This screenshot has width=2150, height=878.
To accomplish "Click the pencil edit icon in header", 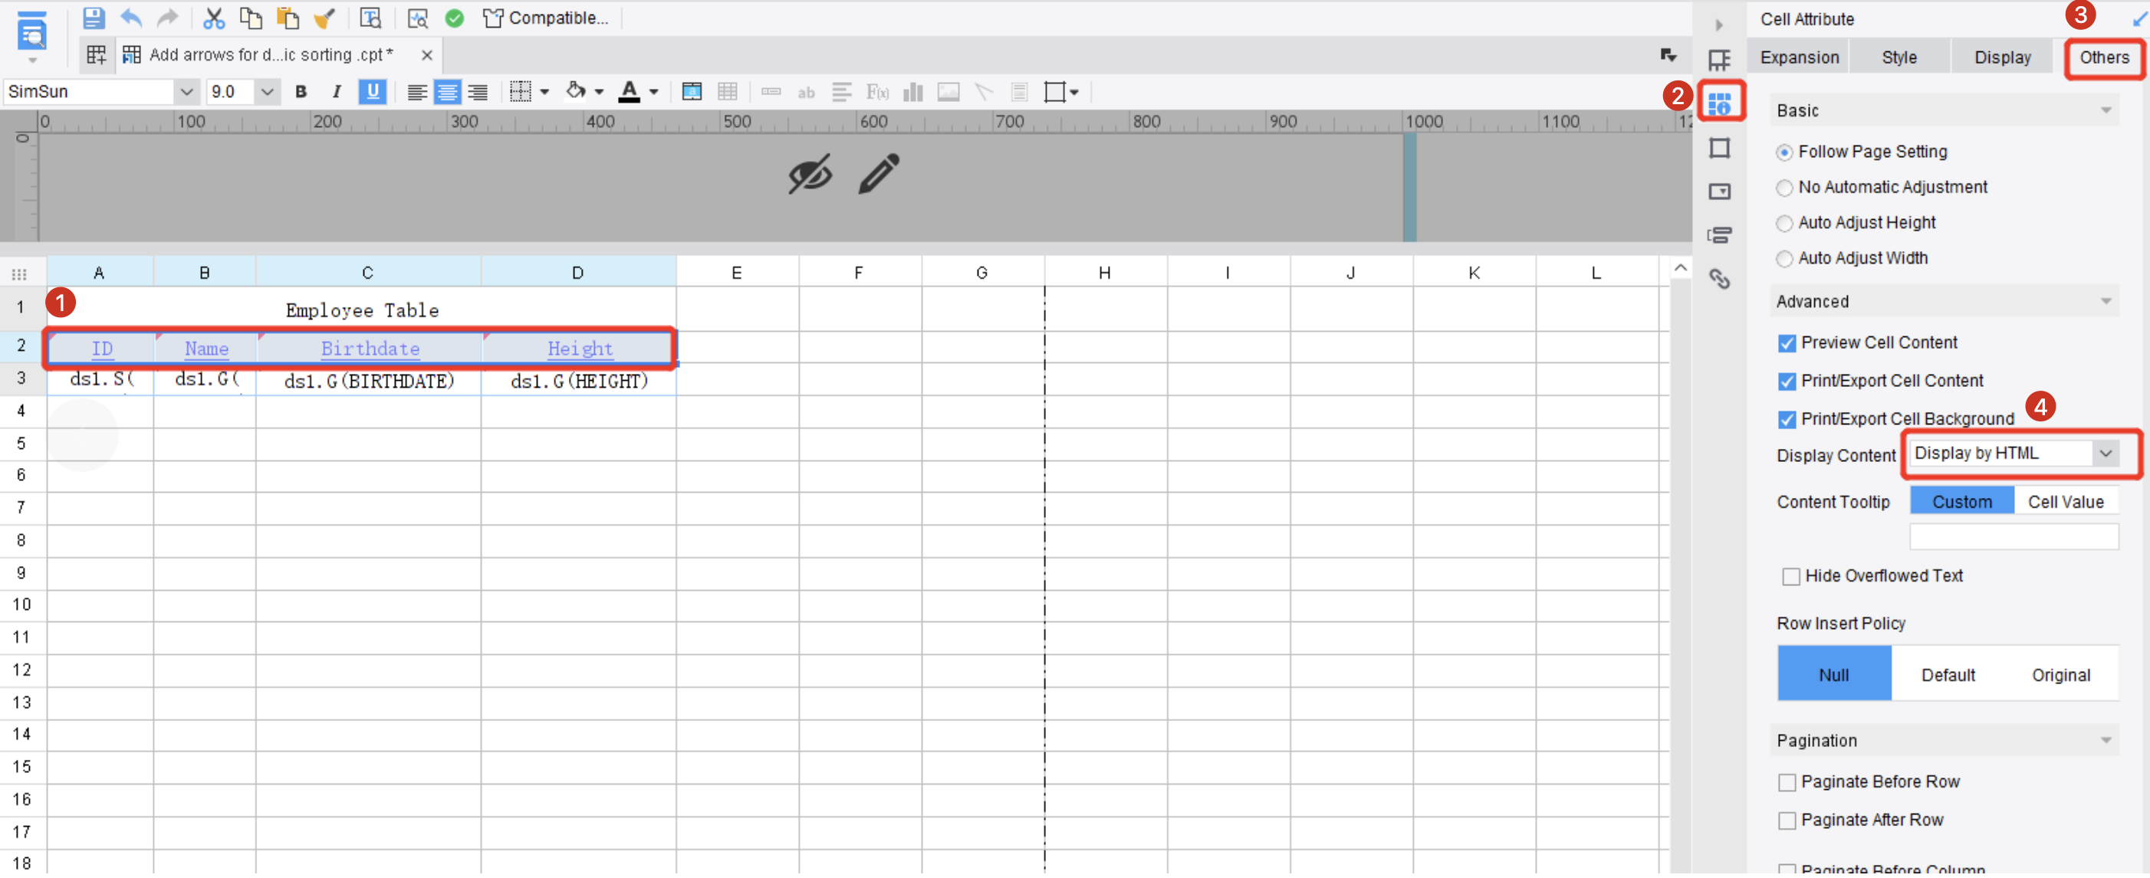I will pyautogui.click(x=879, y=173).
